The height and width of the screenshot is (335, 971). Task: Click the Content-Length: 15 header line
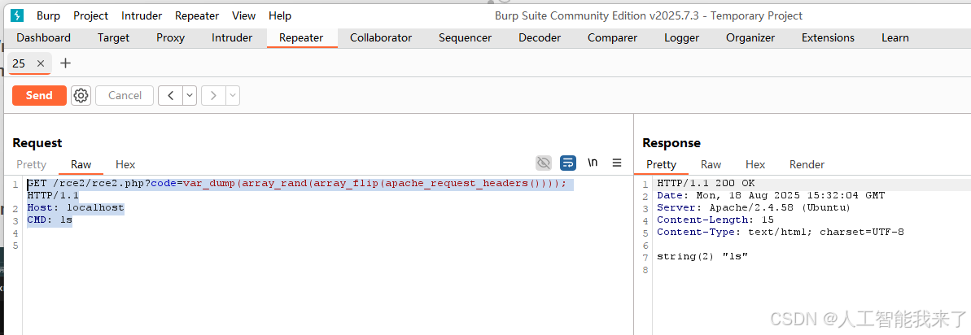click(715, 220)
